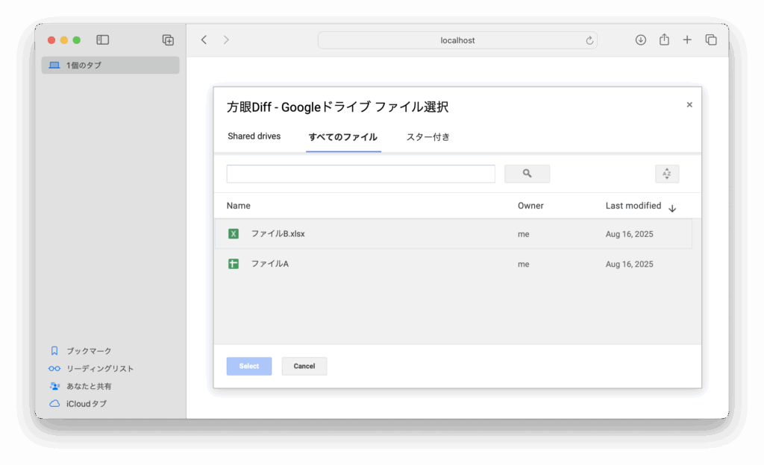Viewport: 764px width, 465px height.
Task: Click the localhost address bar
Action: pyautogui.click(x=457, y=40)
